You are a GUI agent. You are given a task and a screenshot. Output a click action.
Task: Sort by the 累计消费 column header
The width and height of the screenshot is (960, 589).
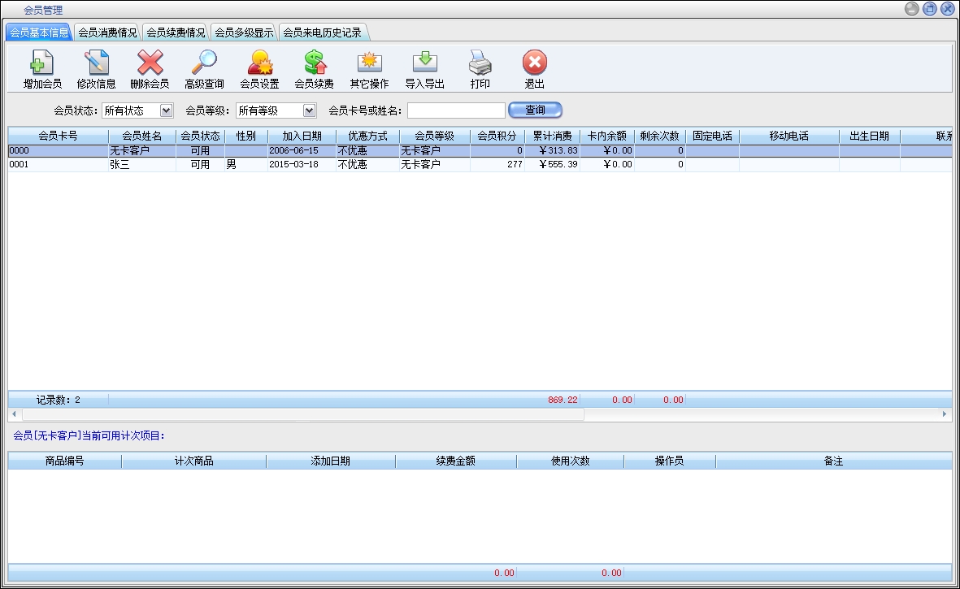(x=552, y=136)
